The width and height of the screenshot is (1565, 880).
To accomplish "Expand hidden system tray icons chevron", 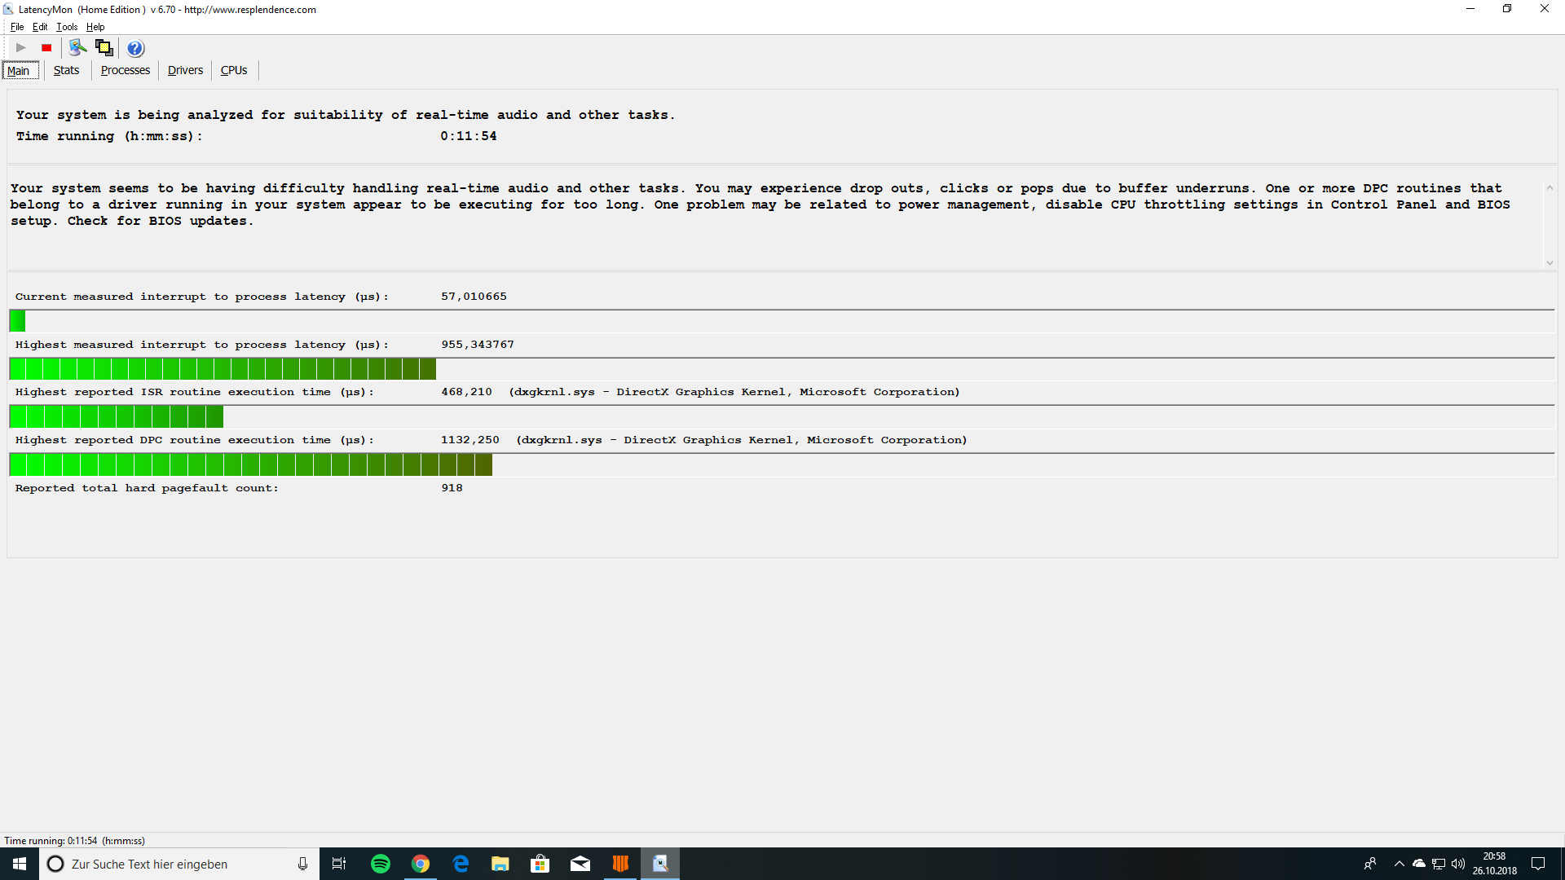I will point(1399,864).
